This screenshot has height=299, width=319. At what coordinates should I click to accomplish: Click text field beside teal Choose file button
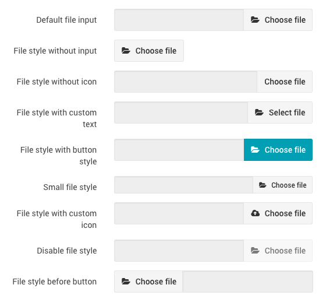coord(179,150)
